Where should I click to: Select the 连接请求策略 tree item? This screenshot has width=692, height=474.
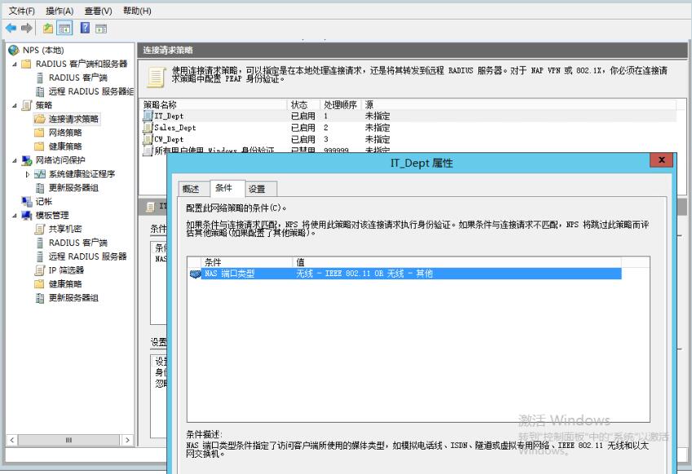(x=73, y=119)
